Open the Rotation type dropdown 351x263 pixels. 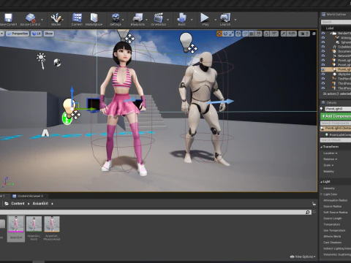point(331,159)
